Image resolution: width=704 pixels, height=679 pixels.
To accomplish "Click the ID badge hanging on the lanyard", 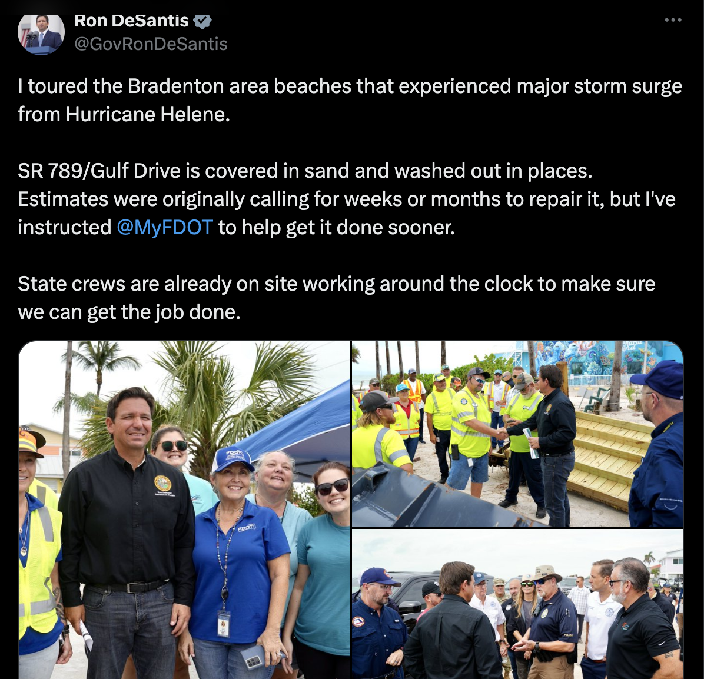I will (x=224, y=623).
